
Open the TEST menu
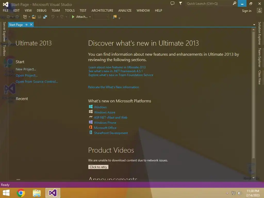click(83, 10)
